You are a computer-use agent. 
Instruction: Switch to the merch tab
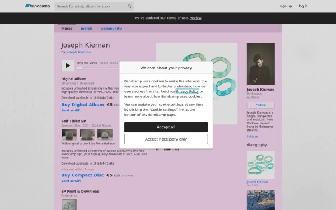pyautogui.click(x=87, y=29)
